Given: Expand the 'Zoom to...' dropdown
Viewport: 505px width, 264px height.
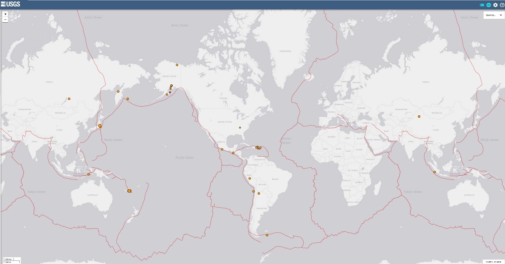Looking at the screenshot, I should tap(494, 15).
